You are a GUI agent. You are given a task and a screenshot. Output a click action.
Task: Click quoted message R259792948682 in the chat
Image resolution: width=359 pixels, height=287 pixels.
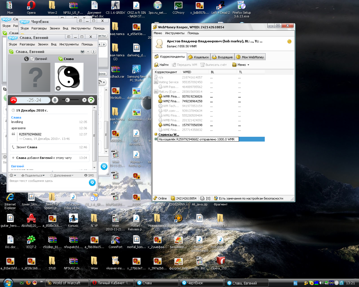click(30, 134)
